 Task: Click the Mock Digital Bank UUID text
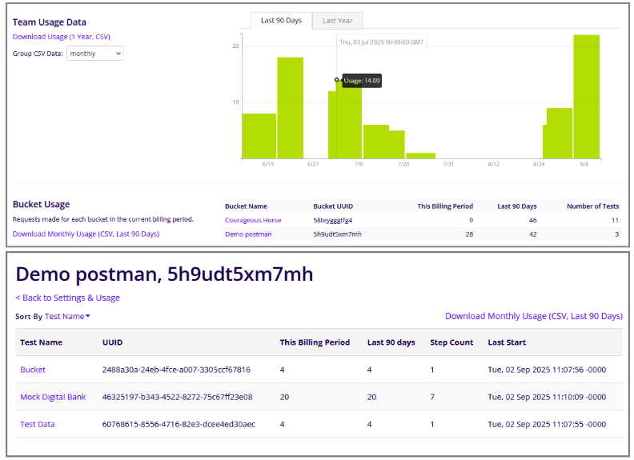177,397
